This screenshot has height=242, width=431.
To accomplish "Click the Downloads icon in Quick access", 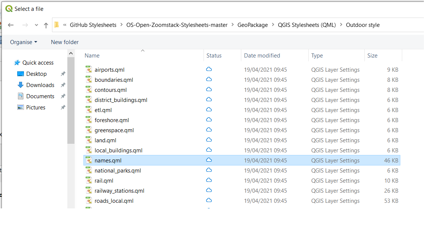I will click(21, 85).
